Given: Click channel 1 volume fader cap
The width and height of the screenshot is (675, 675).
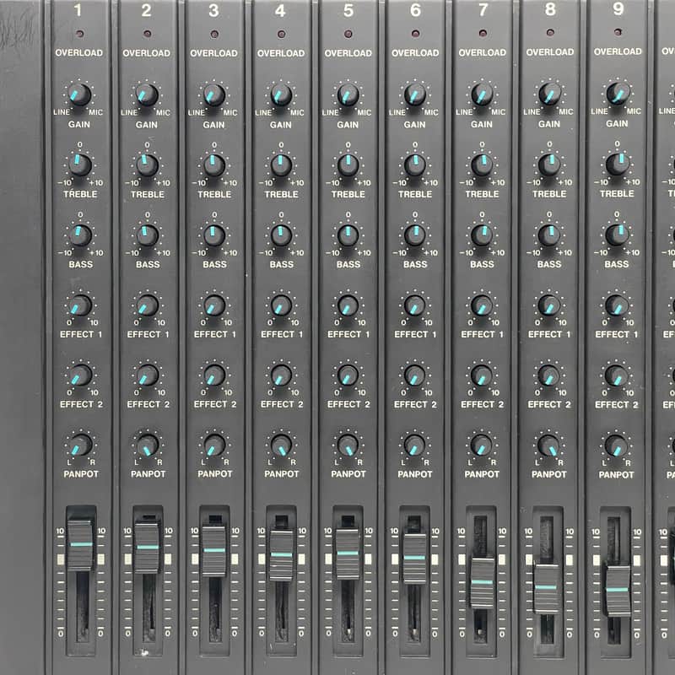Looking at the screenshot, I should click(x=80, y=545).
